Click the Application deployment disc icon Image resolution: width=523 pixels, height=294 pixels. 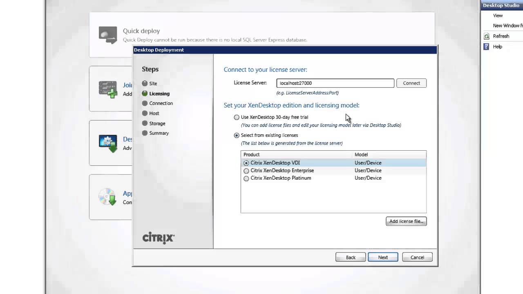click(108, 197)
